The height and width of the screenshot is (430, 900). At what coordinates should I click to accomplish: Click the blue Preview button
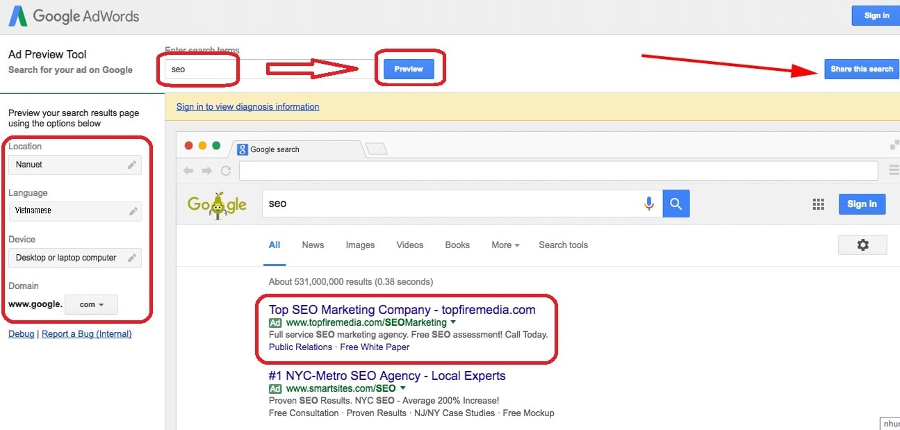coord(409,69)
